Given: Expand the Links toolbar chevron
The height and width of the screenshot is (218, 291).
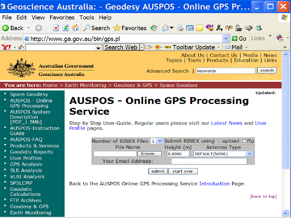Looking at the screenshot, I should (270, 36).
